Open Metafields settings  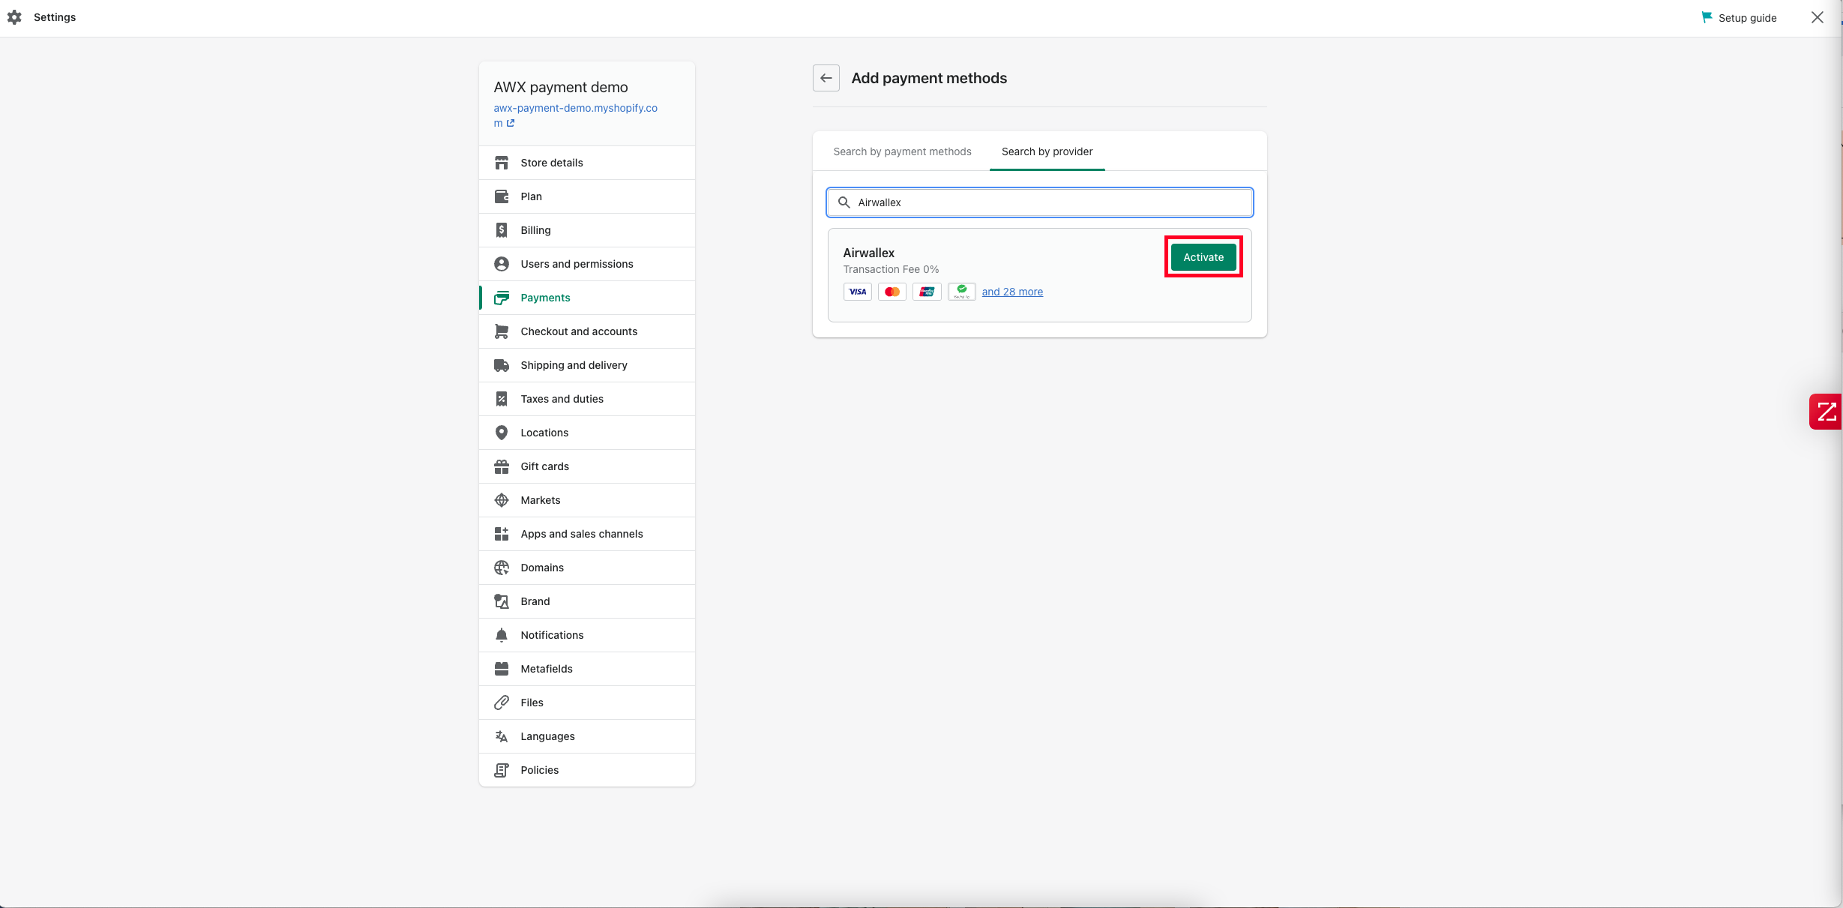tap(587, 669)
